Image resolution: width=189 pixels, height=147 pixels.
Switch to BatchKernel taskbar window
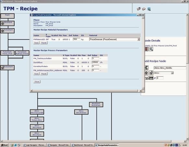[x=83, y=145]
